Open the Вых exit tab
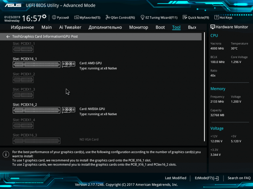The image size is (253, 189). [192, 27]
